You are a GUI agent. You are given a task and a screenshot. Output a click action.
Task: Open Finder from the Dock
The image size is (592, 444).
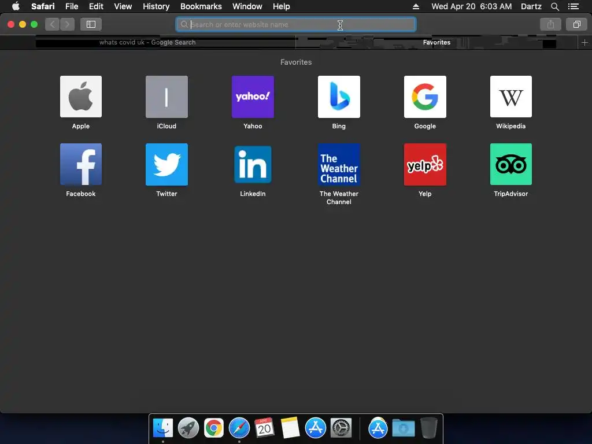pyautogui.click(x=163, y=428)
